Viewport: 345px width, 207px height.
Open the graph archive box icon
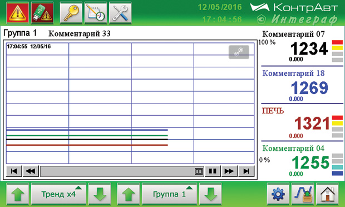click(x=303, y=194)
